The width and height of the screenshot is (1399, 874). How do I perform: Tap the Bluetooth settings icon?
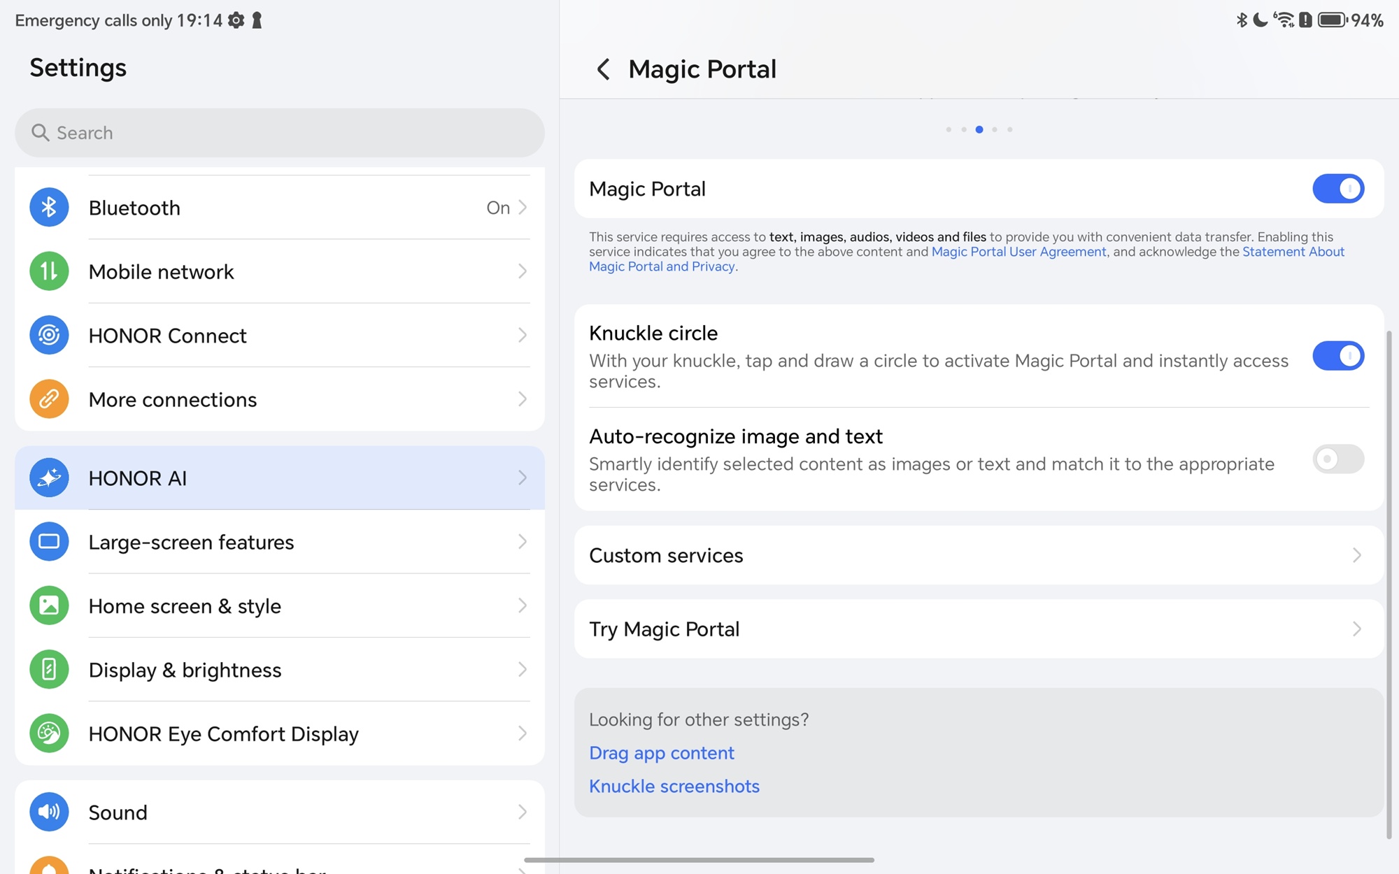tap(49, 208)
